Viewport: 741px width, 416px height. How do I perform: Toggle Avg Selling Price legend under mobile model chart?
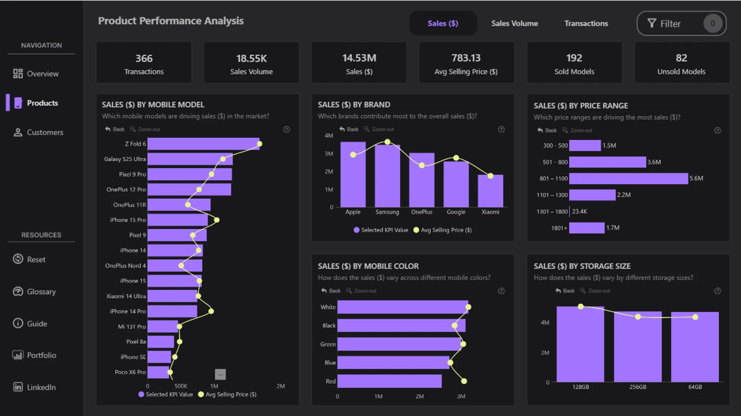click(227, 394)
